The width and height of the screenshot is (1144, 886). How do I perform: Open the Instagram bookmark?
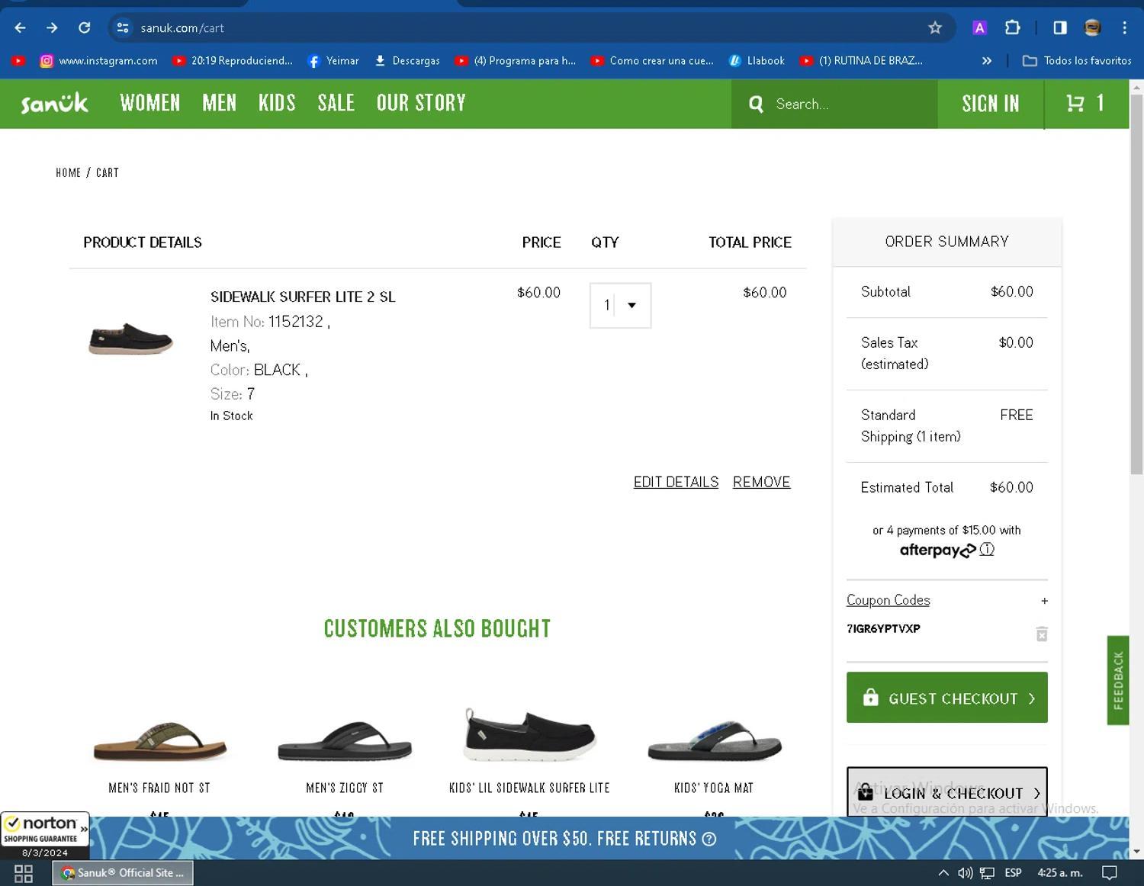[x=99, y=60]
